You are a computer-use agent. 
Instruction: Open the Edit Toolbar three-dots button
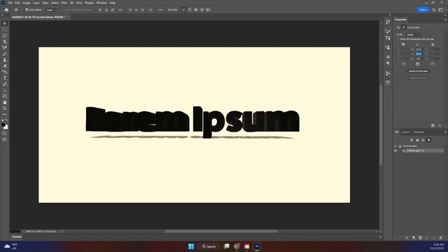click(x=5, y=114)
